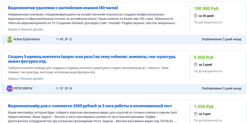Image resolution: width=247 pixels, height=123 pixels.
Task: Click the 100 000 Руб price
Action: point(206,9)
